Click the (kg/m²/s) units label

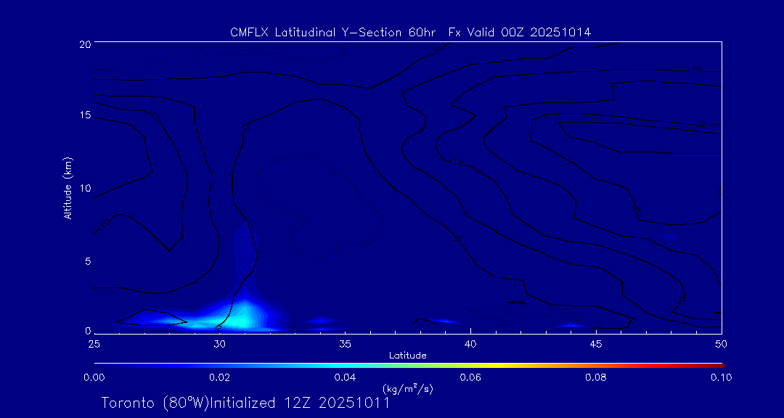point(407,389)
